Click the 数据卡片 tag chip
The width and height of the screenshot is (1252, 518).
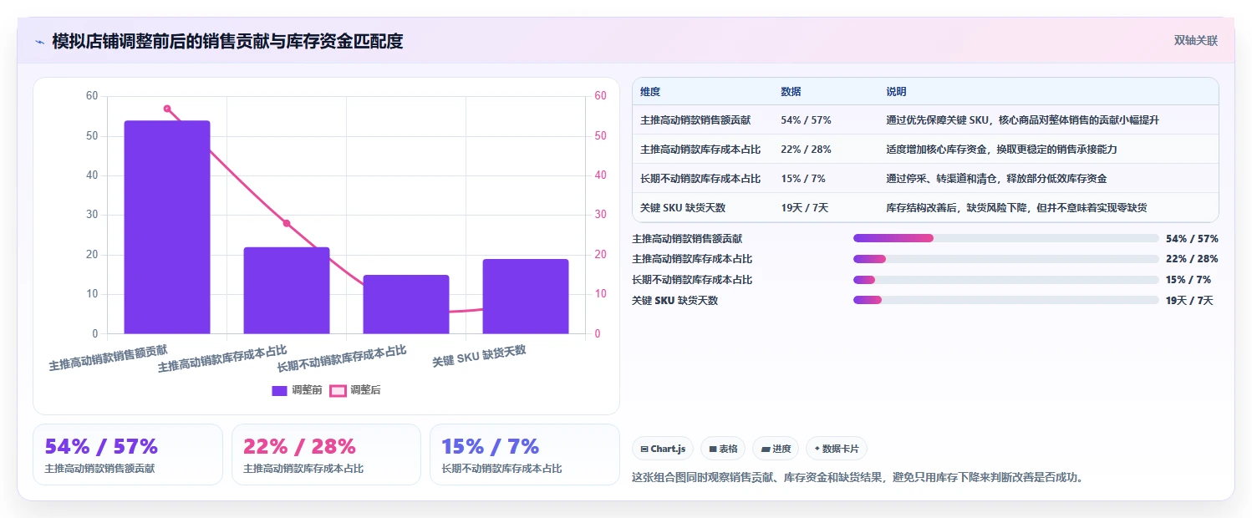(837, 449)
